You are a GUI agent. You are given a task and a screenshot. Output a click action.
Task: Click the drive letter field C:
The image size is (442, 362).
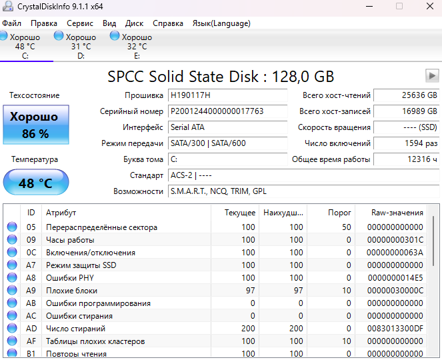pos(227,159)
